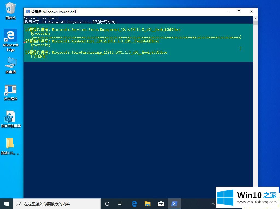The height and width of the screenshot is (209, 280).
Task: Click the 版权所有 Microsoft Corporation line
Action: click(71, 22)
